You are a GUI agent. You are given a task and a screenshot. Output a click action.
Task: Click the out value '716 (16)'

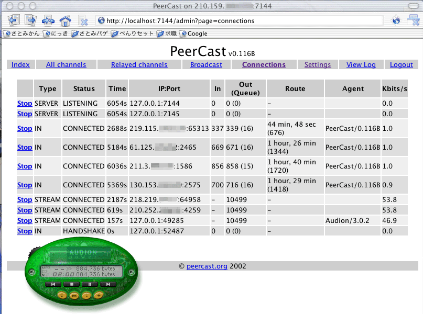coord(240,185)
